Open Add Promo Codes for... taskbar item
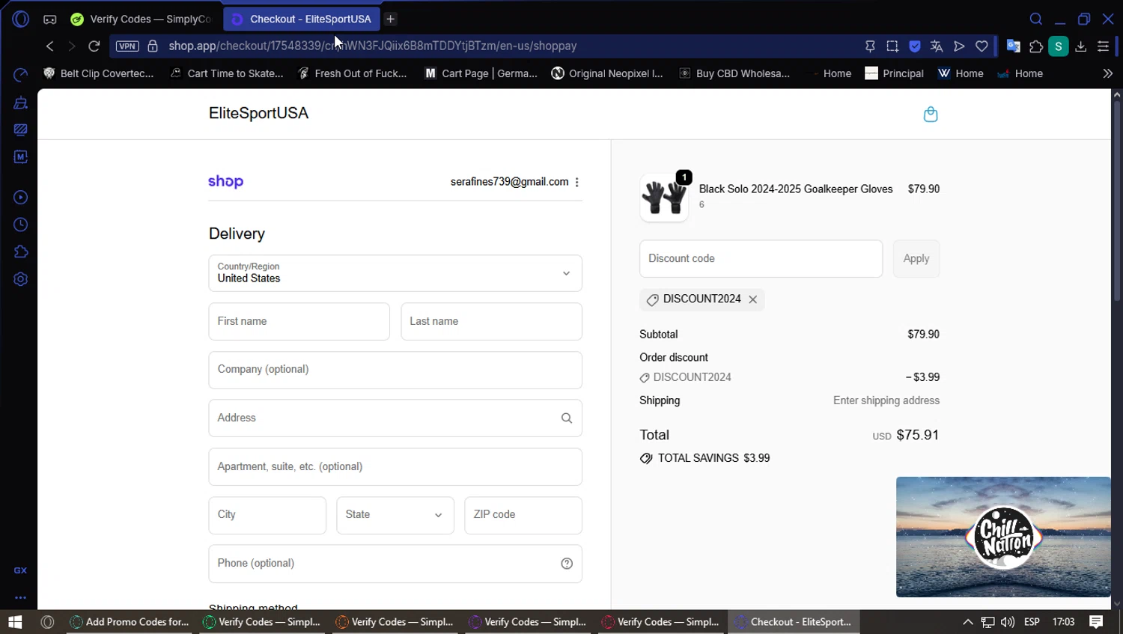The height and width of the screenshot is (634, 1123). tap(131, 622)
